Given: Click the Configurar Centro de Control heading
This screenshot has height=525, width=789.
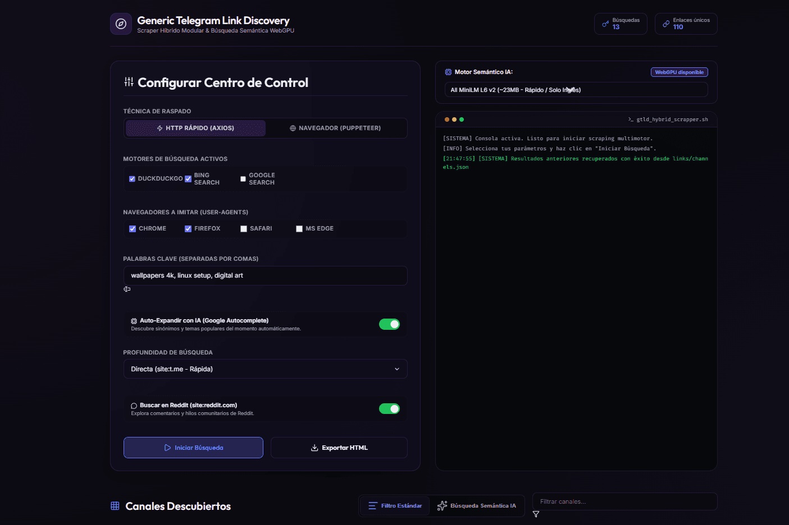Looking at the screenshot, I should tap(223, 82).
